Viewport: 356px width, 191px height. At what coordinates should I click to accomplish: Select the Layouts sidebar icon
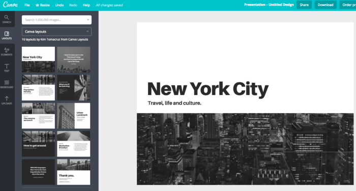click(x=7, y=36)
